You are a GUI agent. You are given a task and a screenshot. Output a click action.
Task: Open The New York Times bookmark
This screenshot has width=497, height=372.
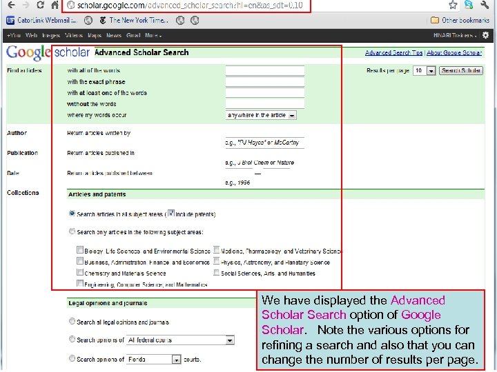134,20
